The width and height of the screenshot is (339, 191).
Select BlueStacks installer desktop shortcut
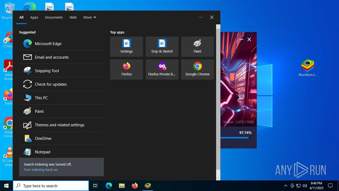pyautogui.click(x=308, y=68)
